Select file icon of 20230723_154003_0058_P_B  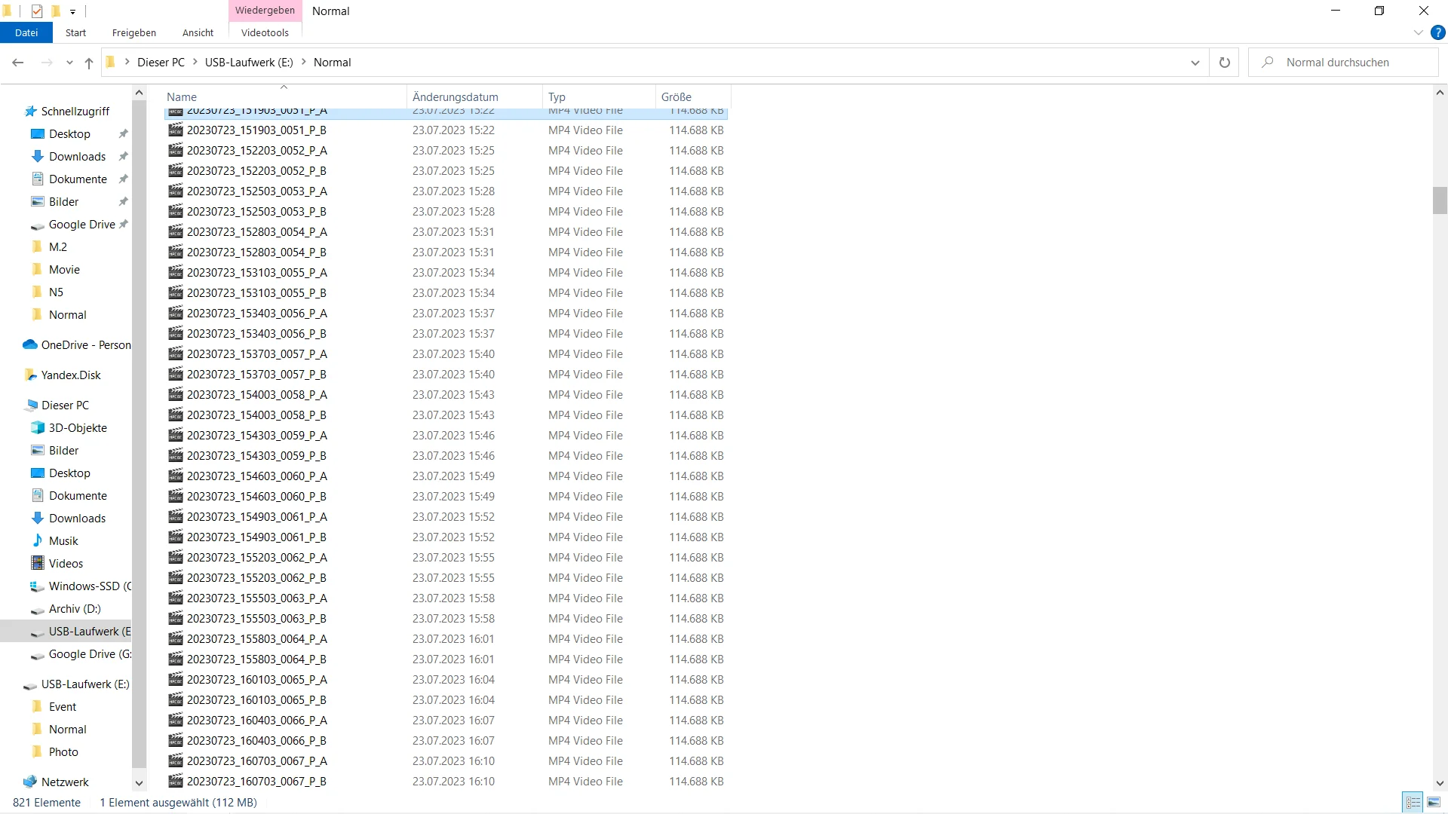click(176, 415)
